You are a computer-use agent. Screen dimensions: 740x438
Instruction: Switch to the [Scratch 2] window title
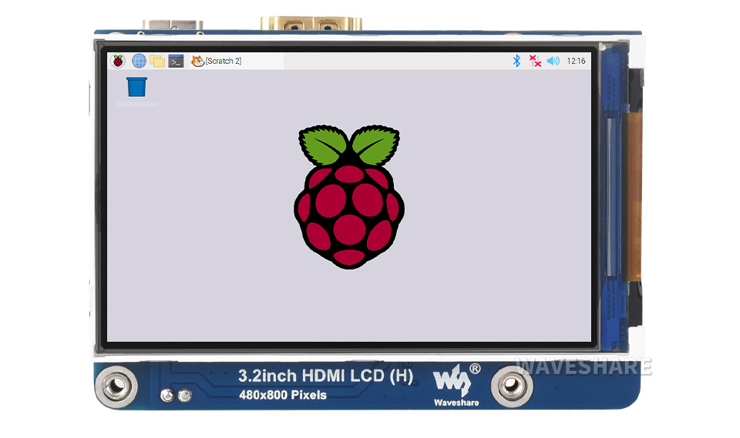[x=224, y=61]
